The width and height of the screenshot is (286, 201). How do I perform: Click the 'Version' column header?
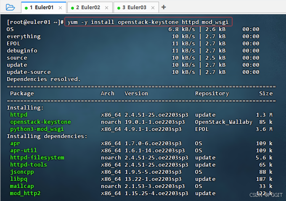click(x=136, y=93)
